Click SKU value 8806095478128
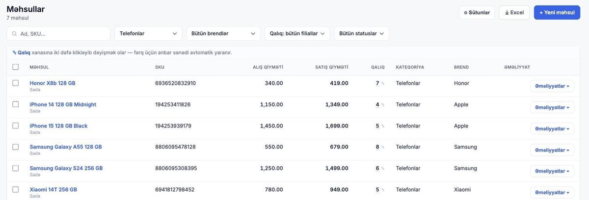589x200 pixels. [175, 147]
